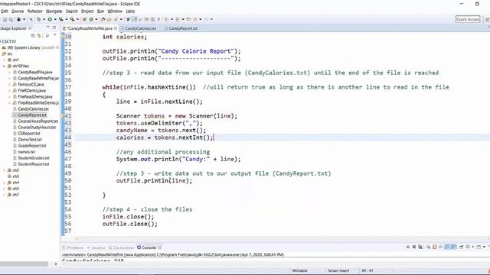Click the Open Task icon in toolbar
Viewport: 490px width, 275px height.
[x=109, y=19]
